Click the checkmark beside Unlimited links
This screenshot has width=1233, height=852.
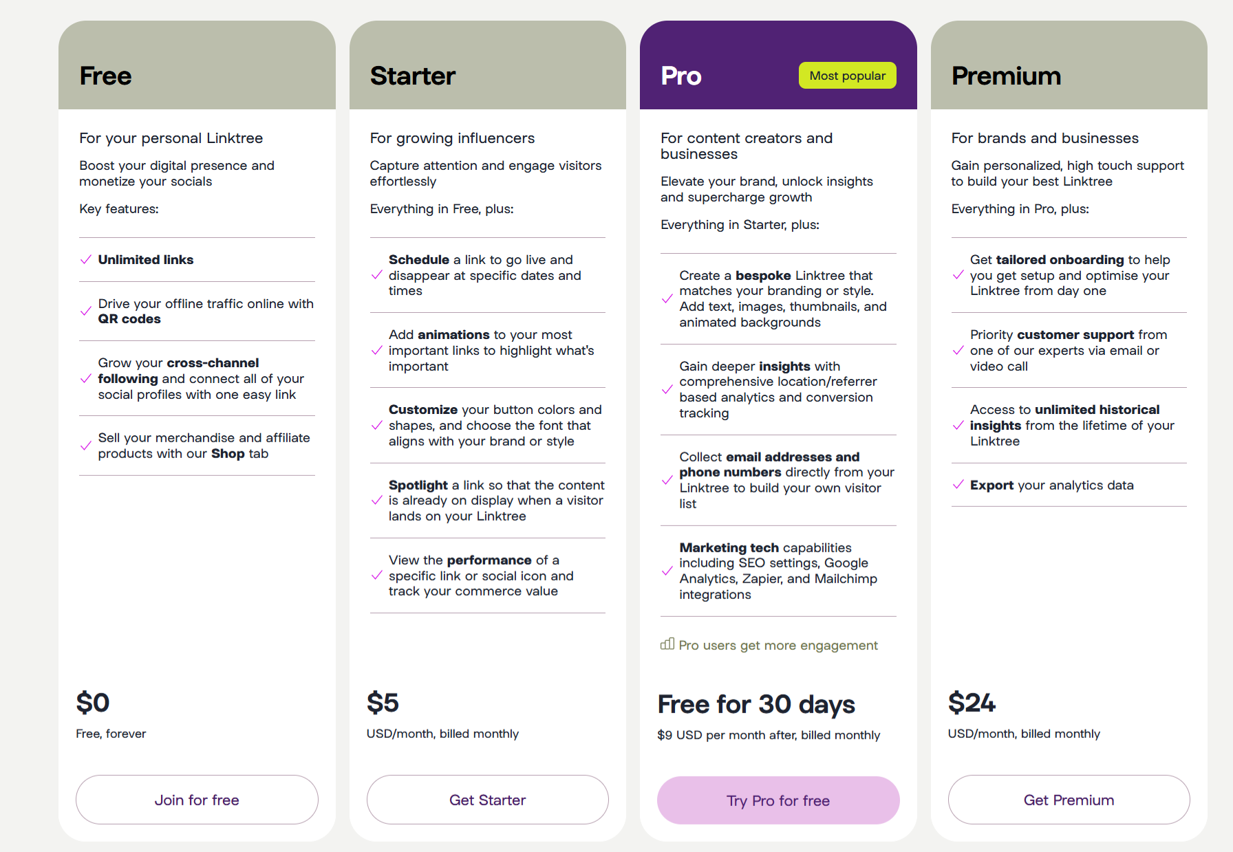(x=86, y=260)
